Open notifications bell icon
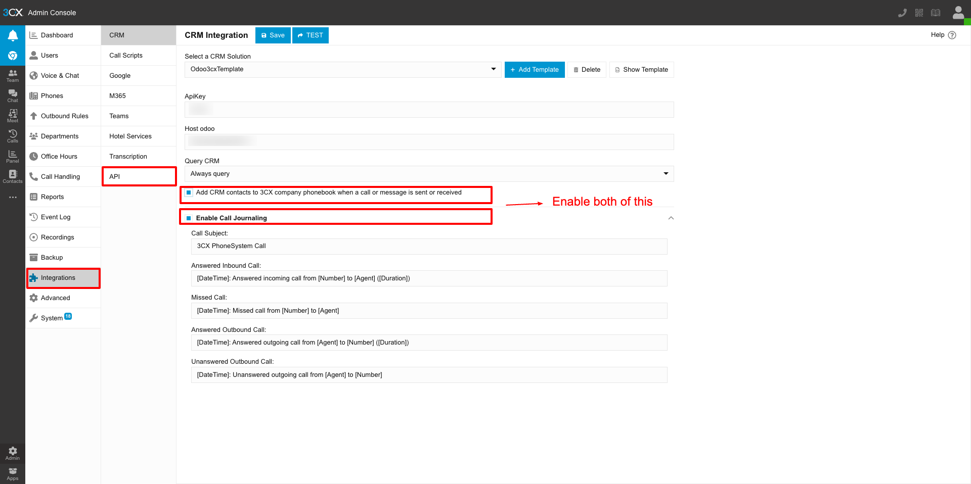Screen dimensions: 971x484 point(13,35)
